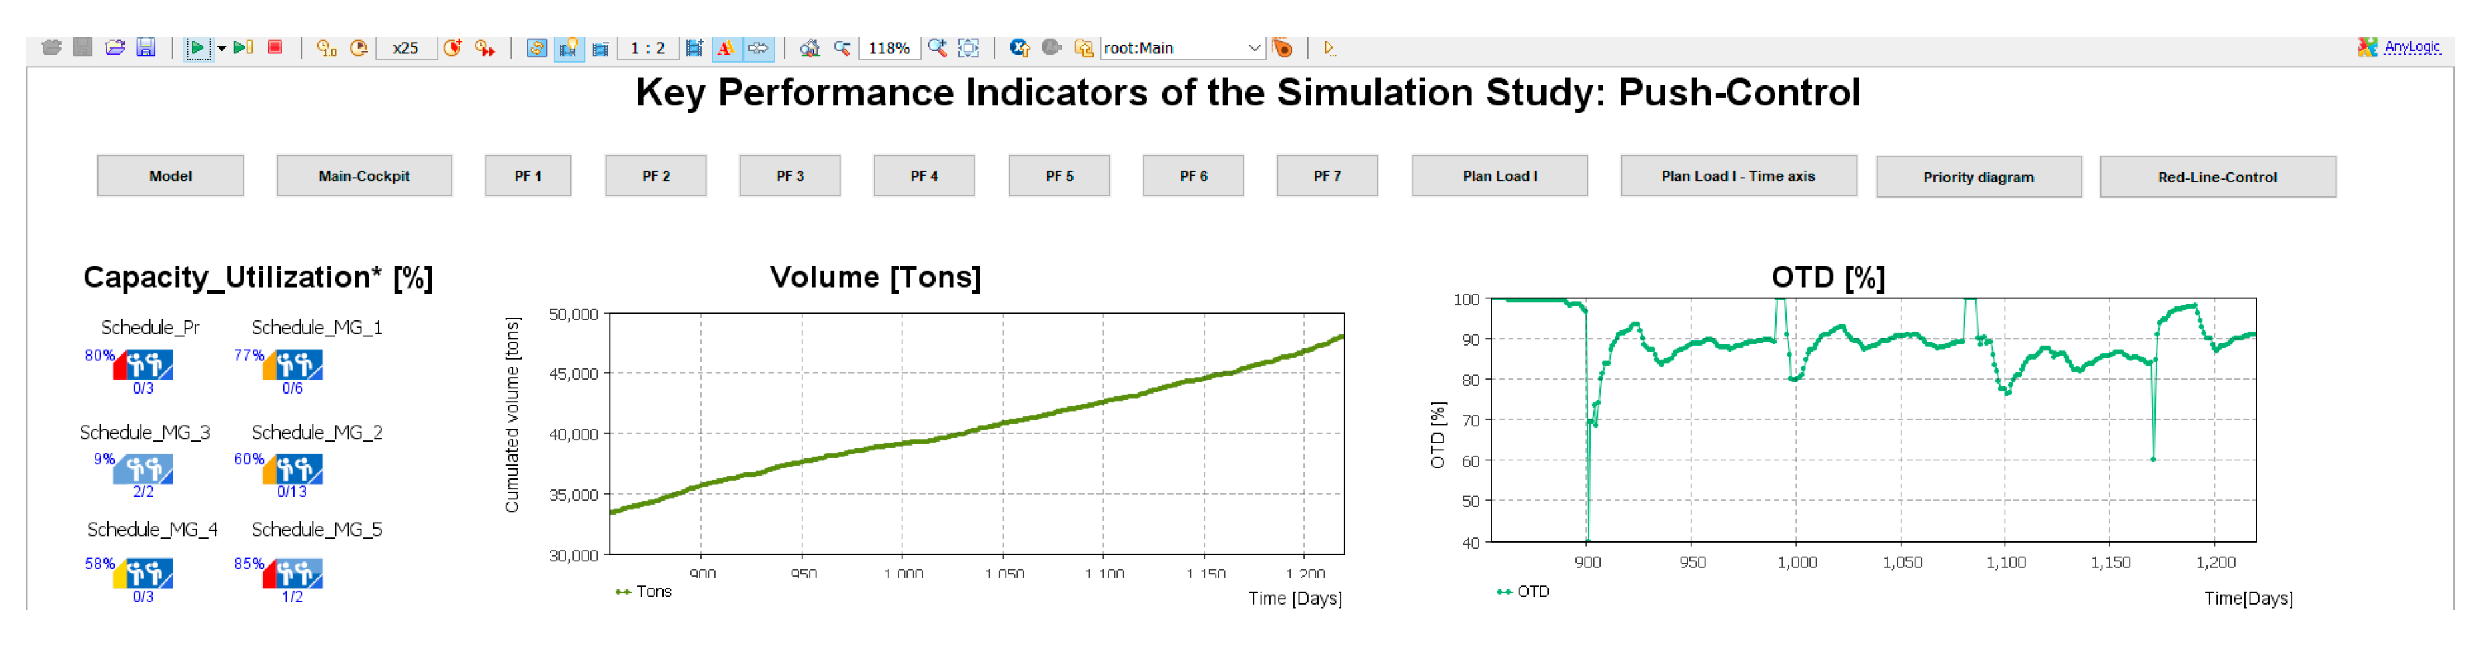Switch to the Priority diagram view
This screenshot has height=646, width=2485.
pos(1978,177)
